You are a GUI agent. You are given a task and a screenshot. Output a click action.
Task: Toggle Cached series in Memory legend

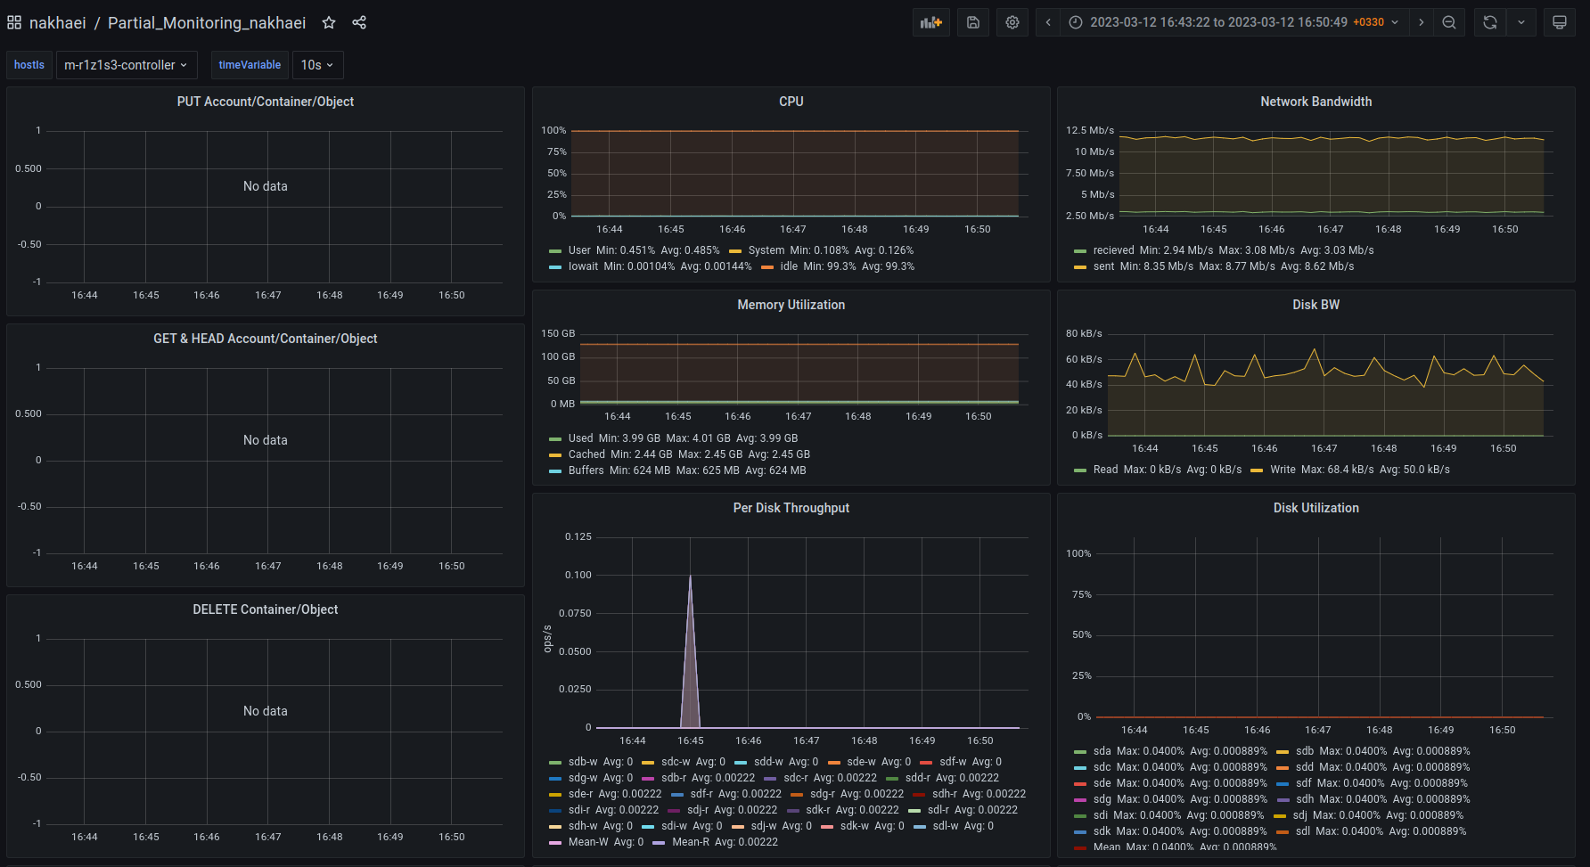coord(586,454)
